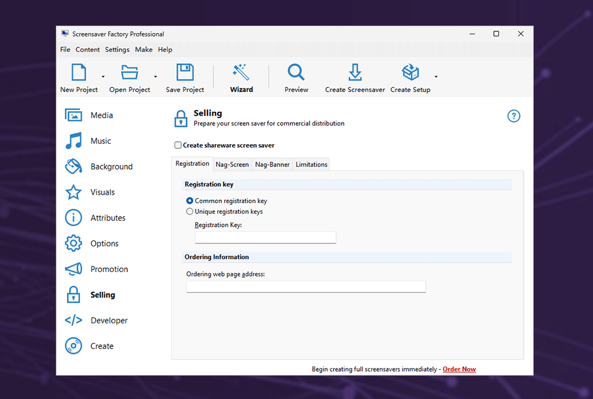Open the Make menu
This screenshot has width=593, height=399.
(x=144, y=50)
